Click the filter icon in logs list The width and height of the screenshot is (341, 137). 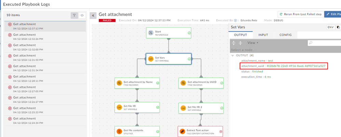(x=74, y=15)
